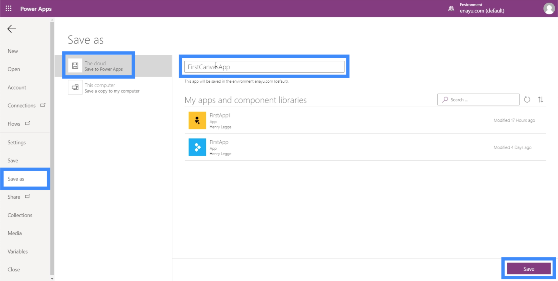Click the sidebar scroll up arrow
The height and width of the screenshot is (281, 558).
(x=52, y=20)
